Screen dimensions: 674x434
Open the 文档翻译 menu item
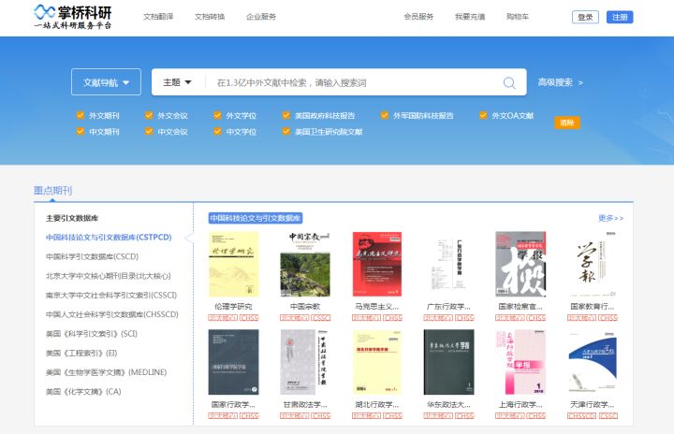[x=158, y=17]
